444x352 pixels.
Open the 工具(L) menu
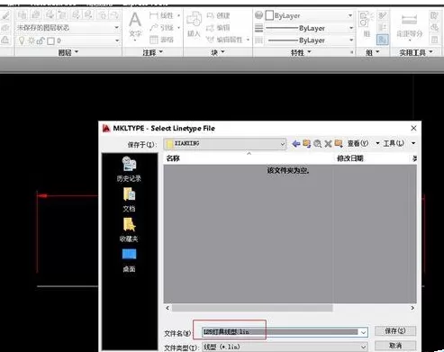[x=399, y=143]
